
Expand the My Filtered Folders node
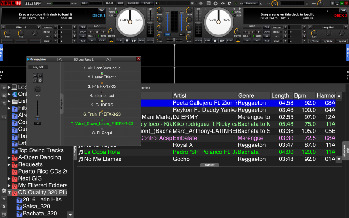pyautogui.click(x=9, y=186)
